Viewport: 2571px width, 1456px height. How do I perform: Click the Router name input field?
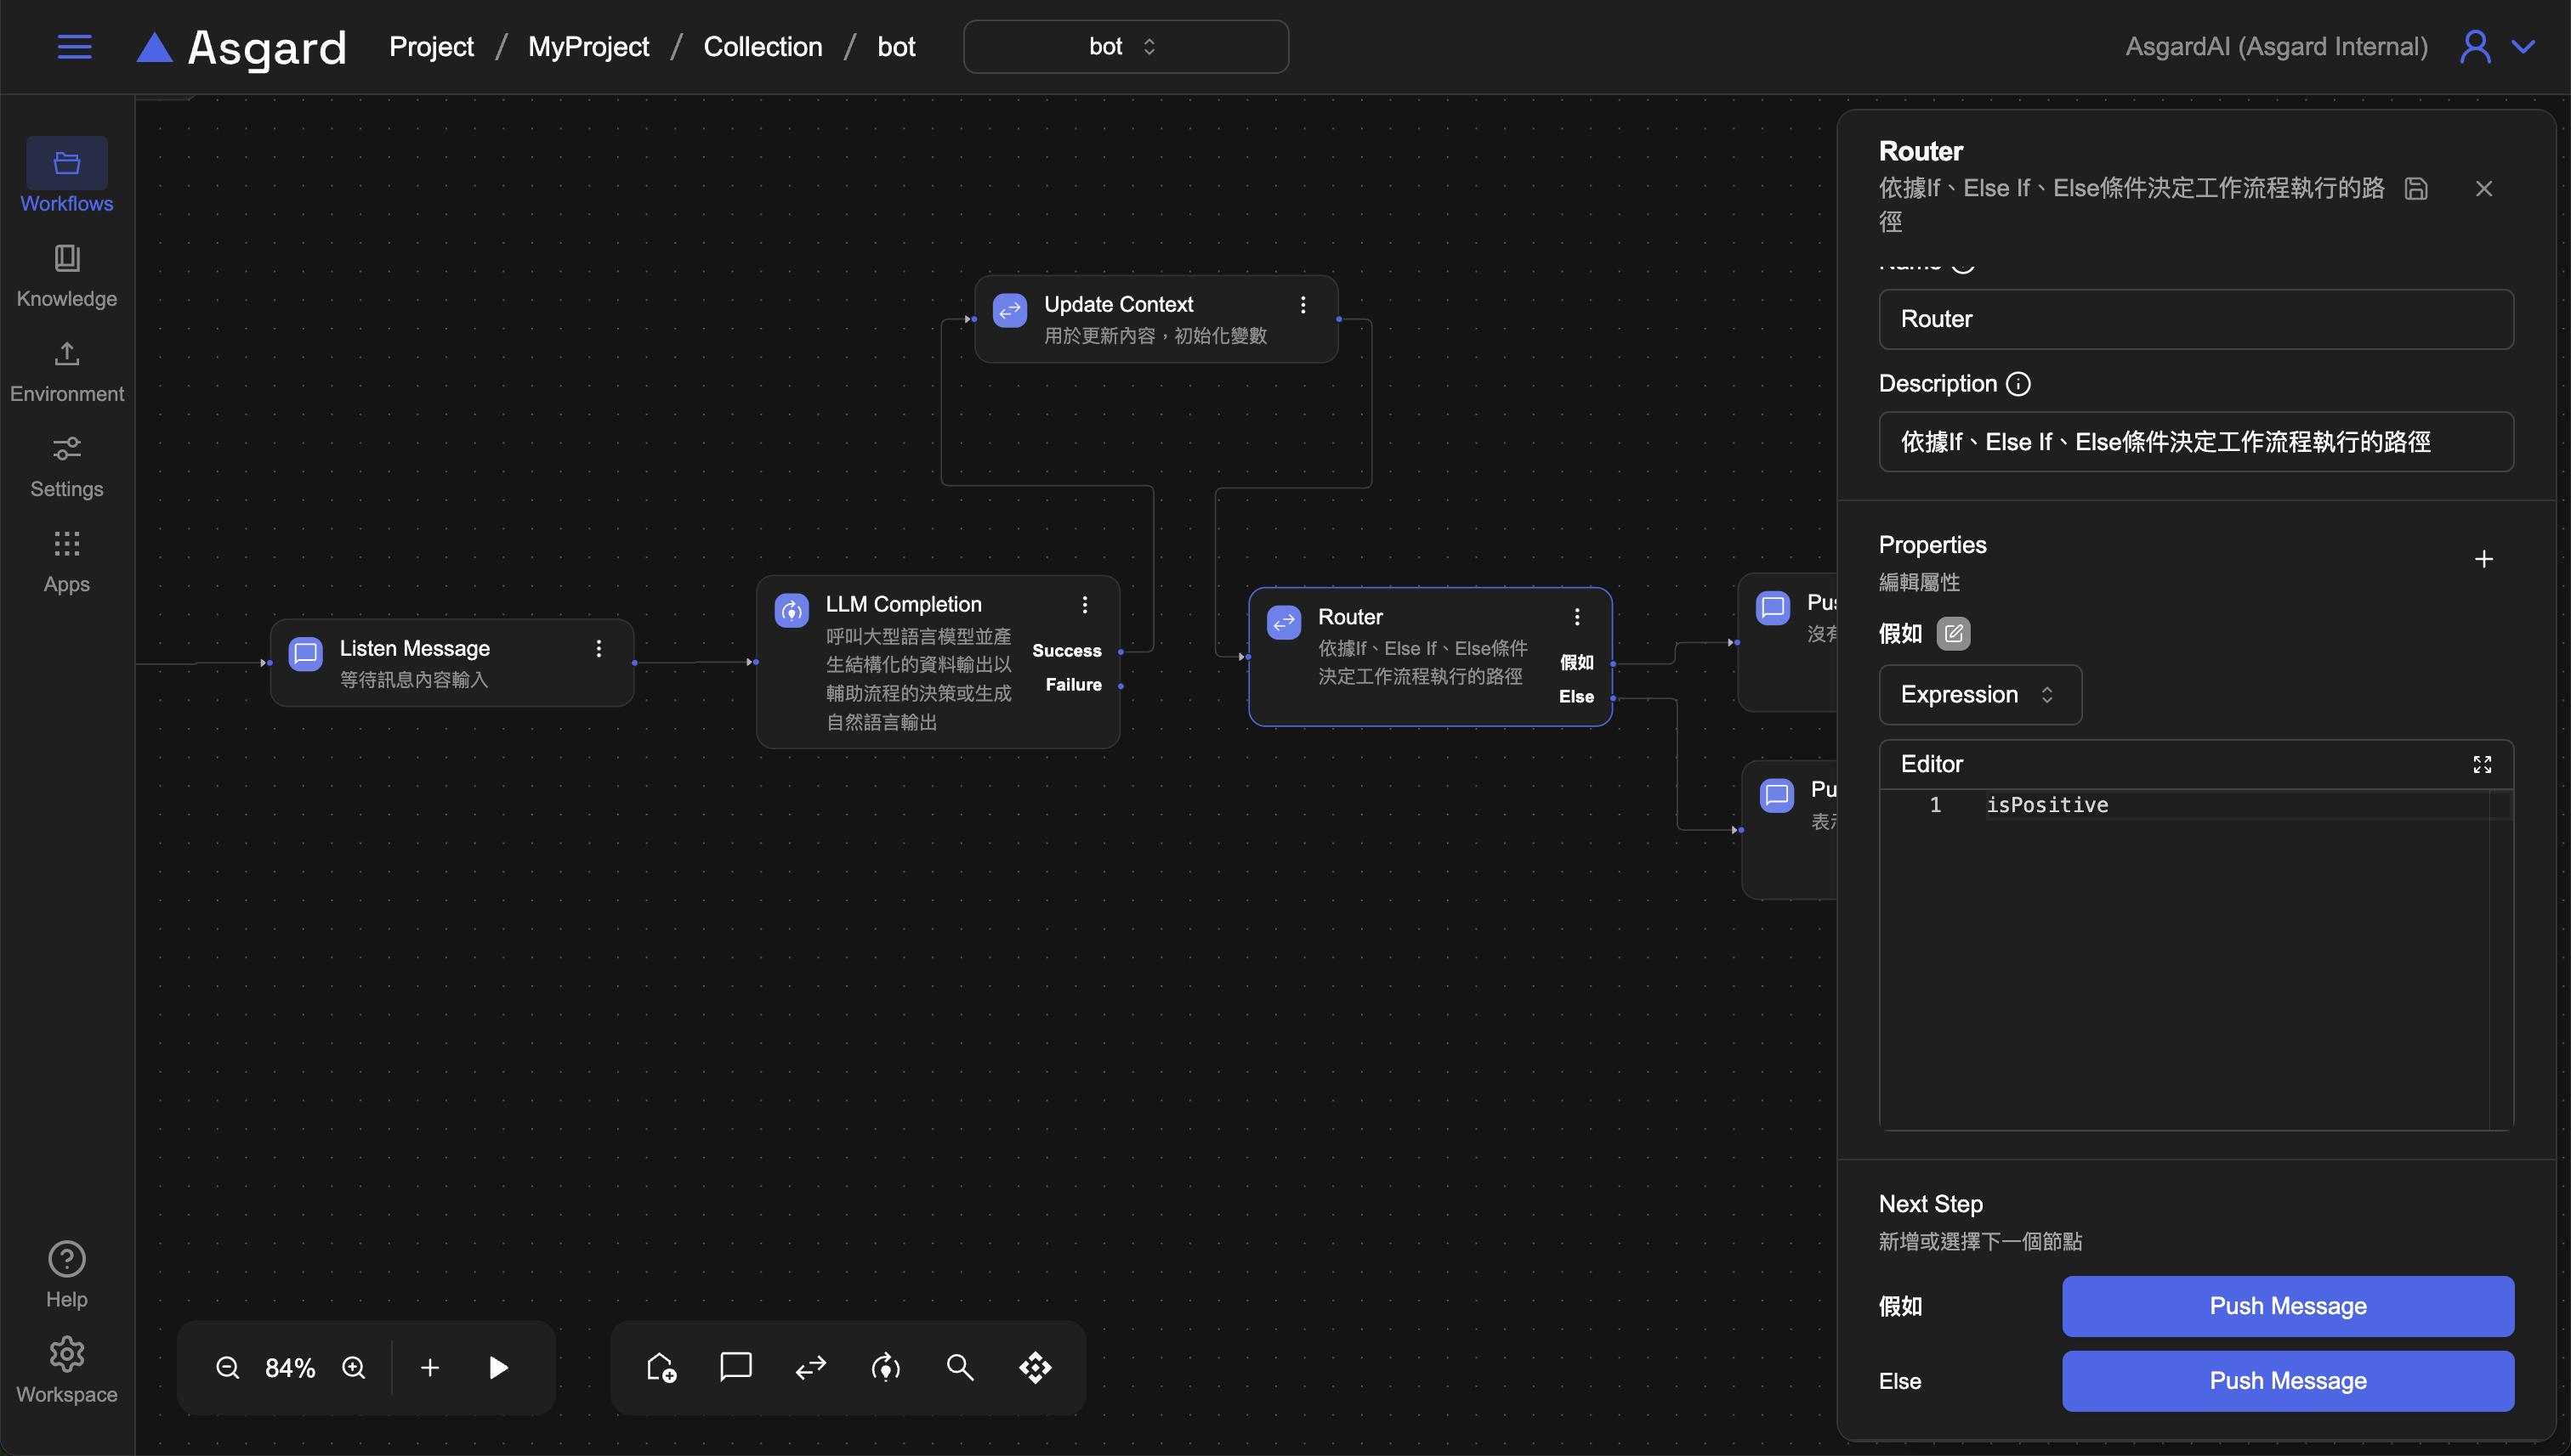[x=2194, y=319]
